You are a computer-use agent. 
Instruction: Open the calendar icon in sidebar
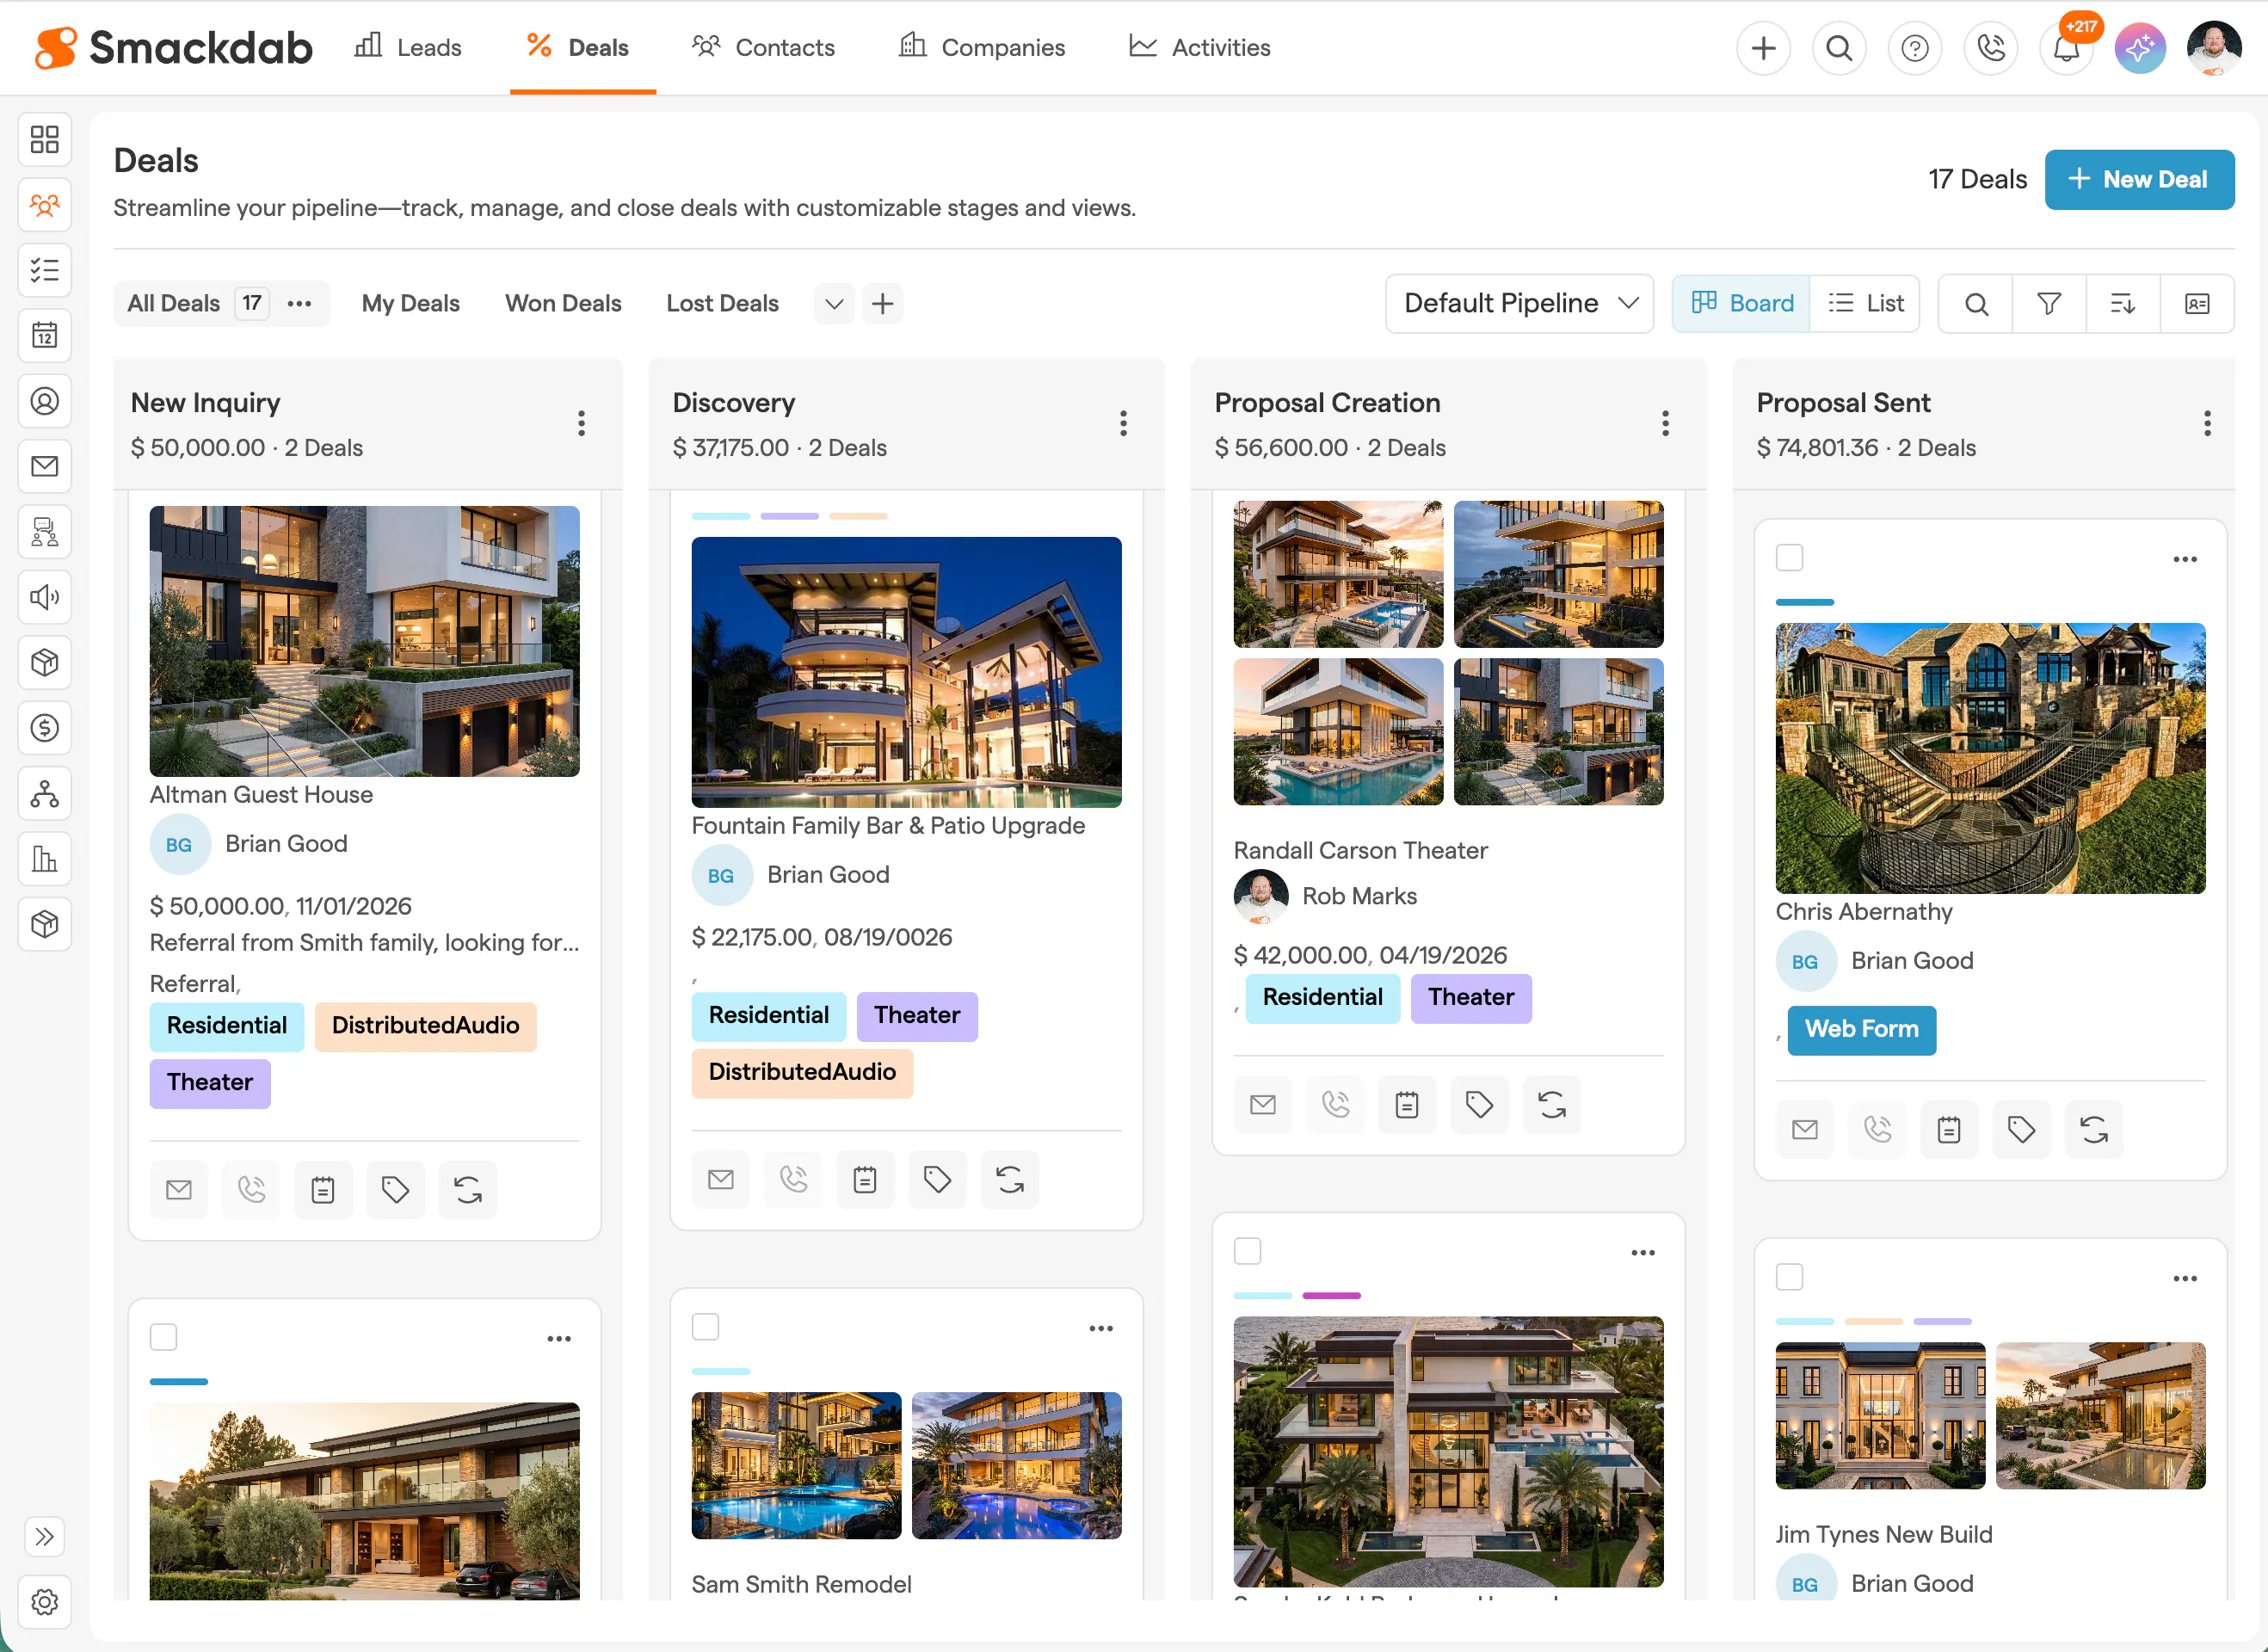click(x=45, y=335)
